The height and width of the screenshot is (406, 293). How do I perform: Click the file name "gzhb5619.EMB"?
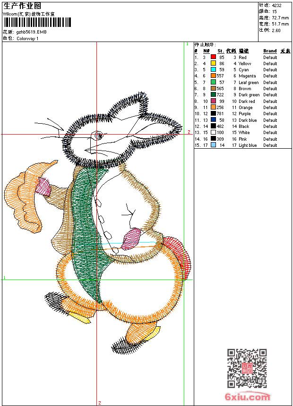tap(31, 32)
